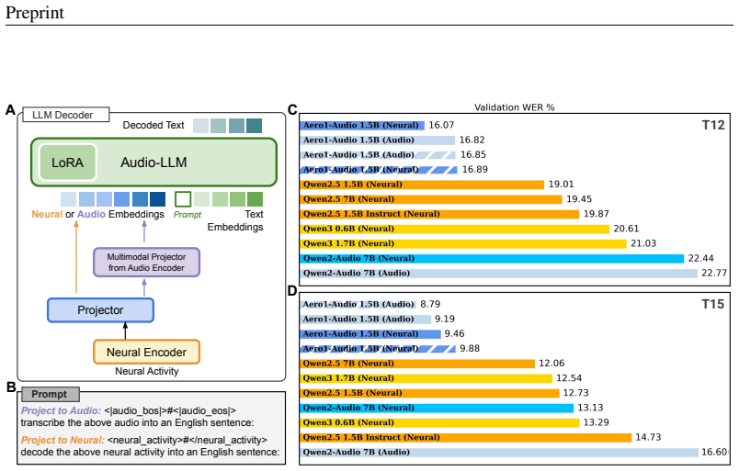Click the line 'transcribe the above audio into an English sentence:'
The width and height of the screenshot is (739, 471).
pos(137,422)
